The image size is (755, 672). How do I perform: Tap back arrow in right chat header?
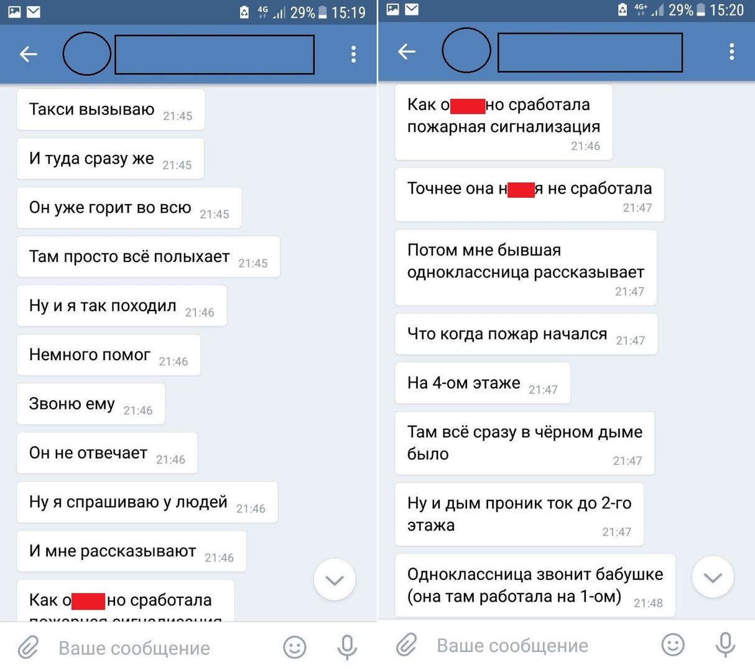coord(407,52)
